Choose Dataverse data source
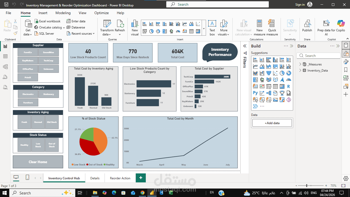The height and width of the screenshot is (197, 350). 76,27
